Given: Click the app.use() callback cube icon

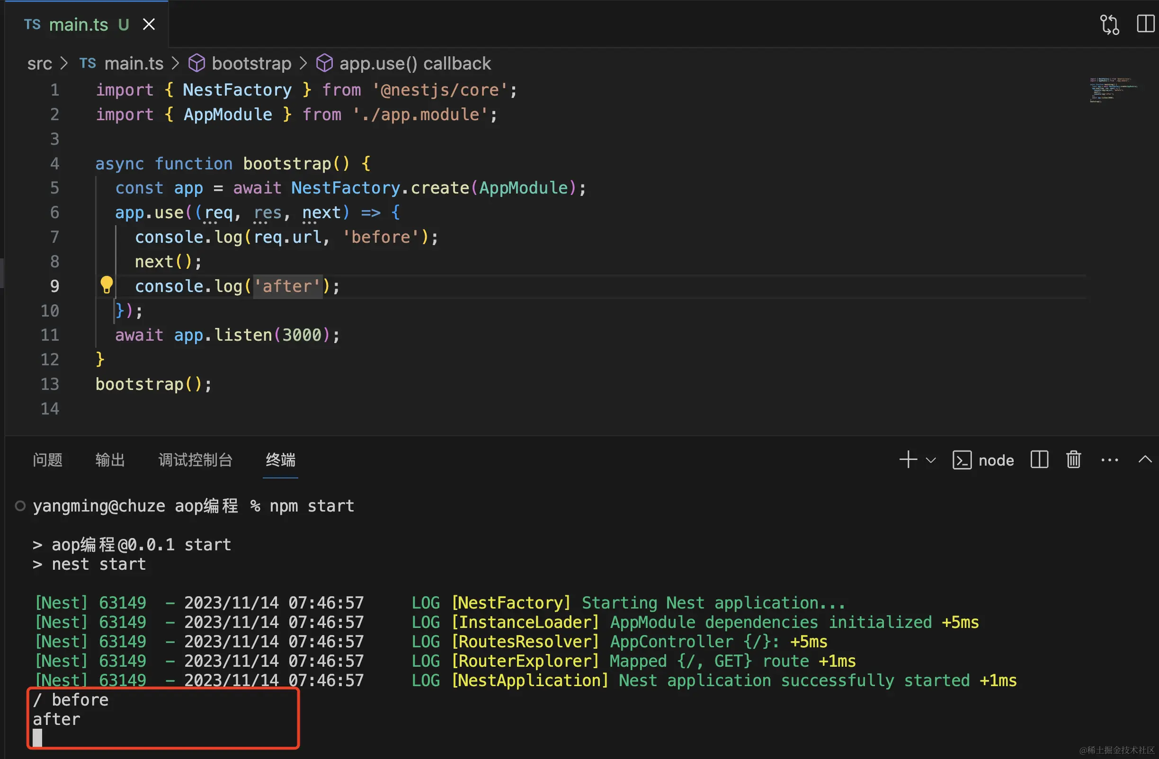Looking at the screenshot, I should coord(324,63).
